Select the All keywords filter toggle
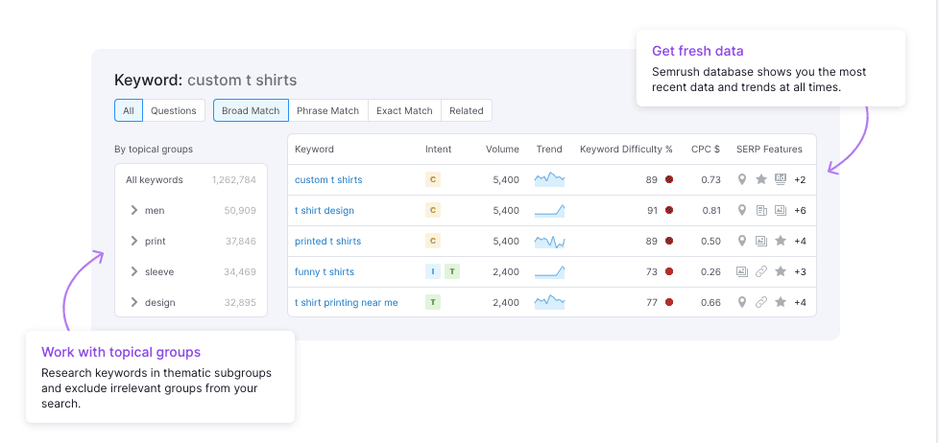Screen dimensions: 939x443 (128, 110)
